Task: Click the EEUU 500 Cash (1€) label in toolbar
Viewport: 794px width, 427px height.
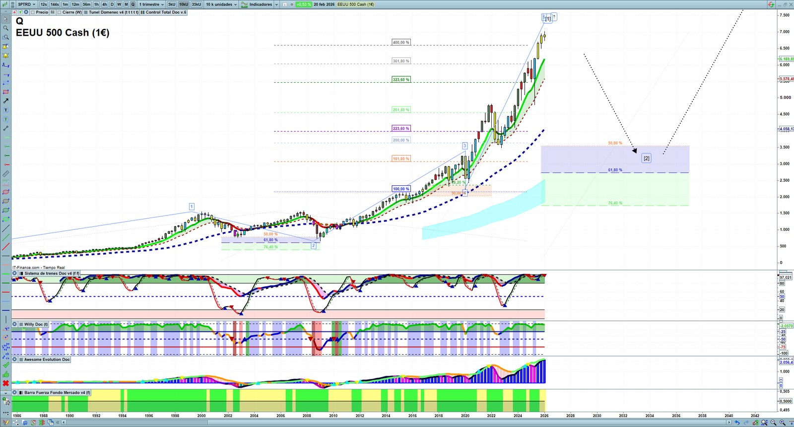Action: pyautogui.click(x=356, y=4)
